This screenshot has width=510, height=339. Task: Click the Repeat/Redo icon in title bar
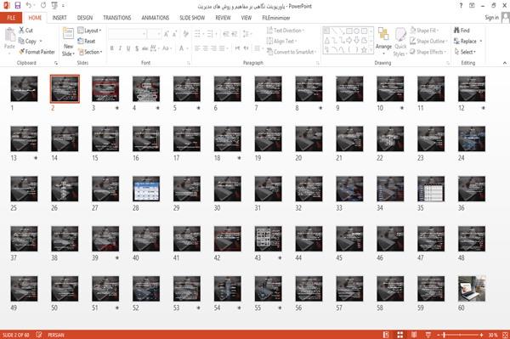click(x=43, y=6)
